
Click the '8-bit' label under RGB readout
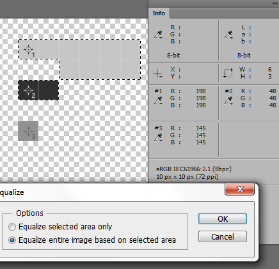(x=173, y=56)
